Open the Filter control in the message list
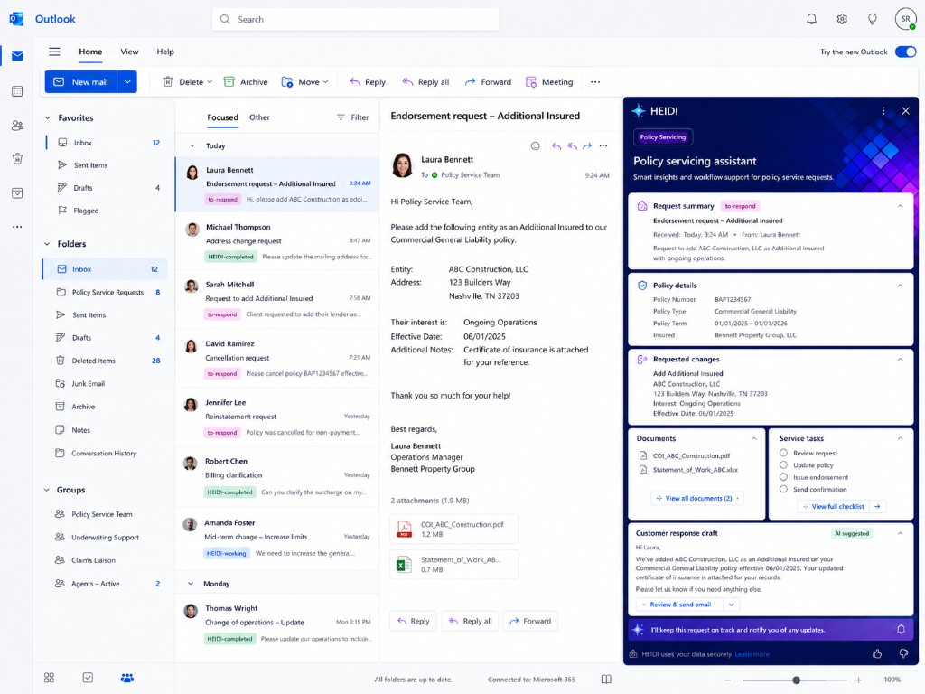The image size is (925, 694). [x=353, y=117]
